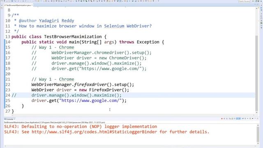The height and width of the screenshot is (148, 263).
Task: Place cursor on 'firefoxdriver' on line 22
Action: [90, 85]
